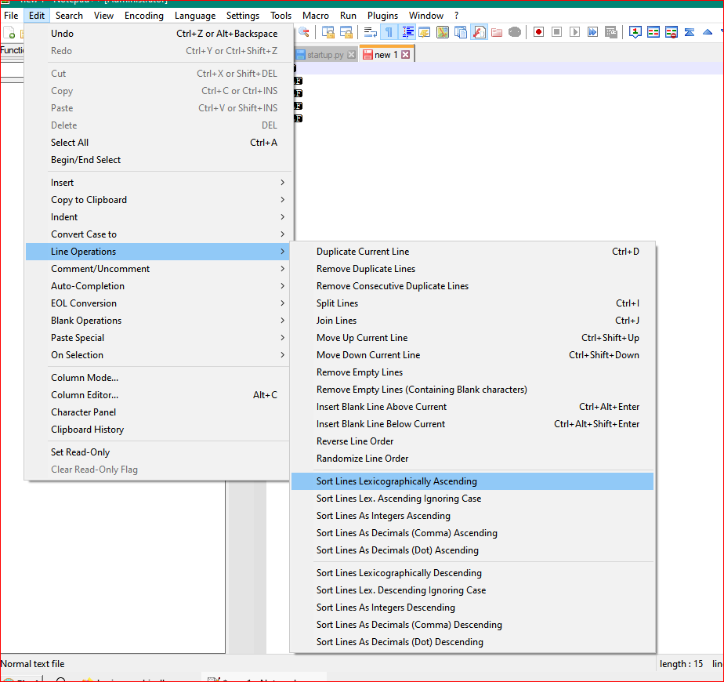Open the Encoding menu

(x=144, y=15)
